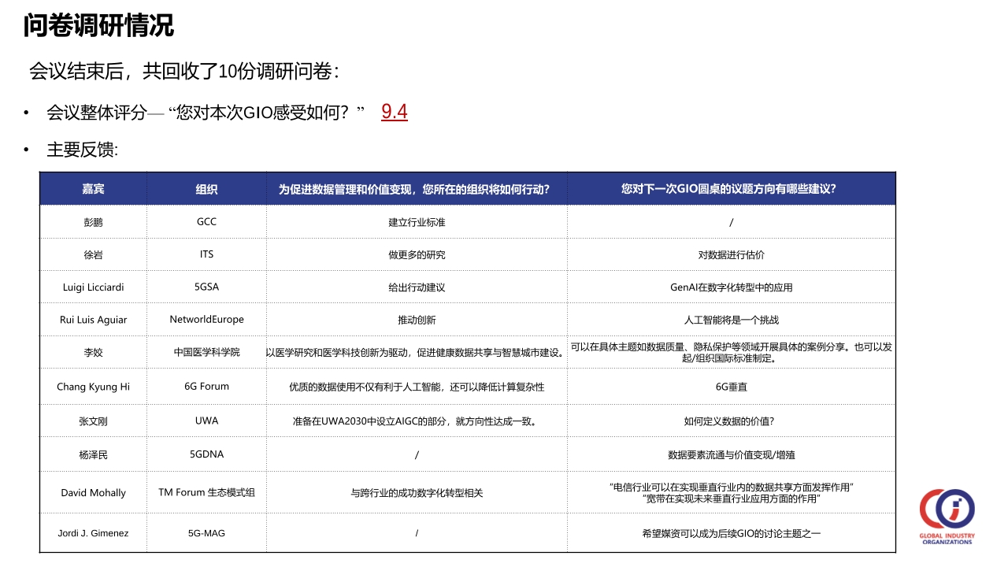The width and height of the screenshot is (1008, 567).
Task: Select the name cell Rui Luis Aguiar
Action: point(93,320)
